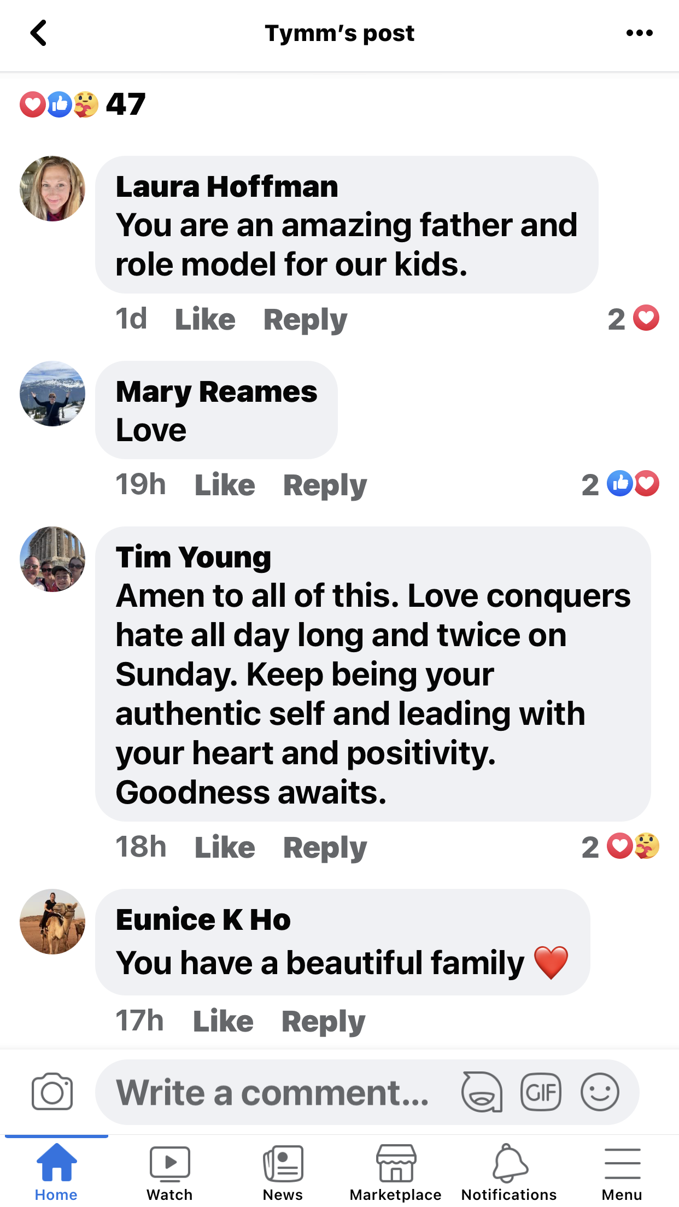The image size is (679, 1207).
Task: Tap the Write a comment field
Action: (273, 1092)
